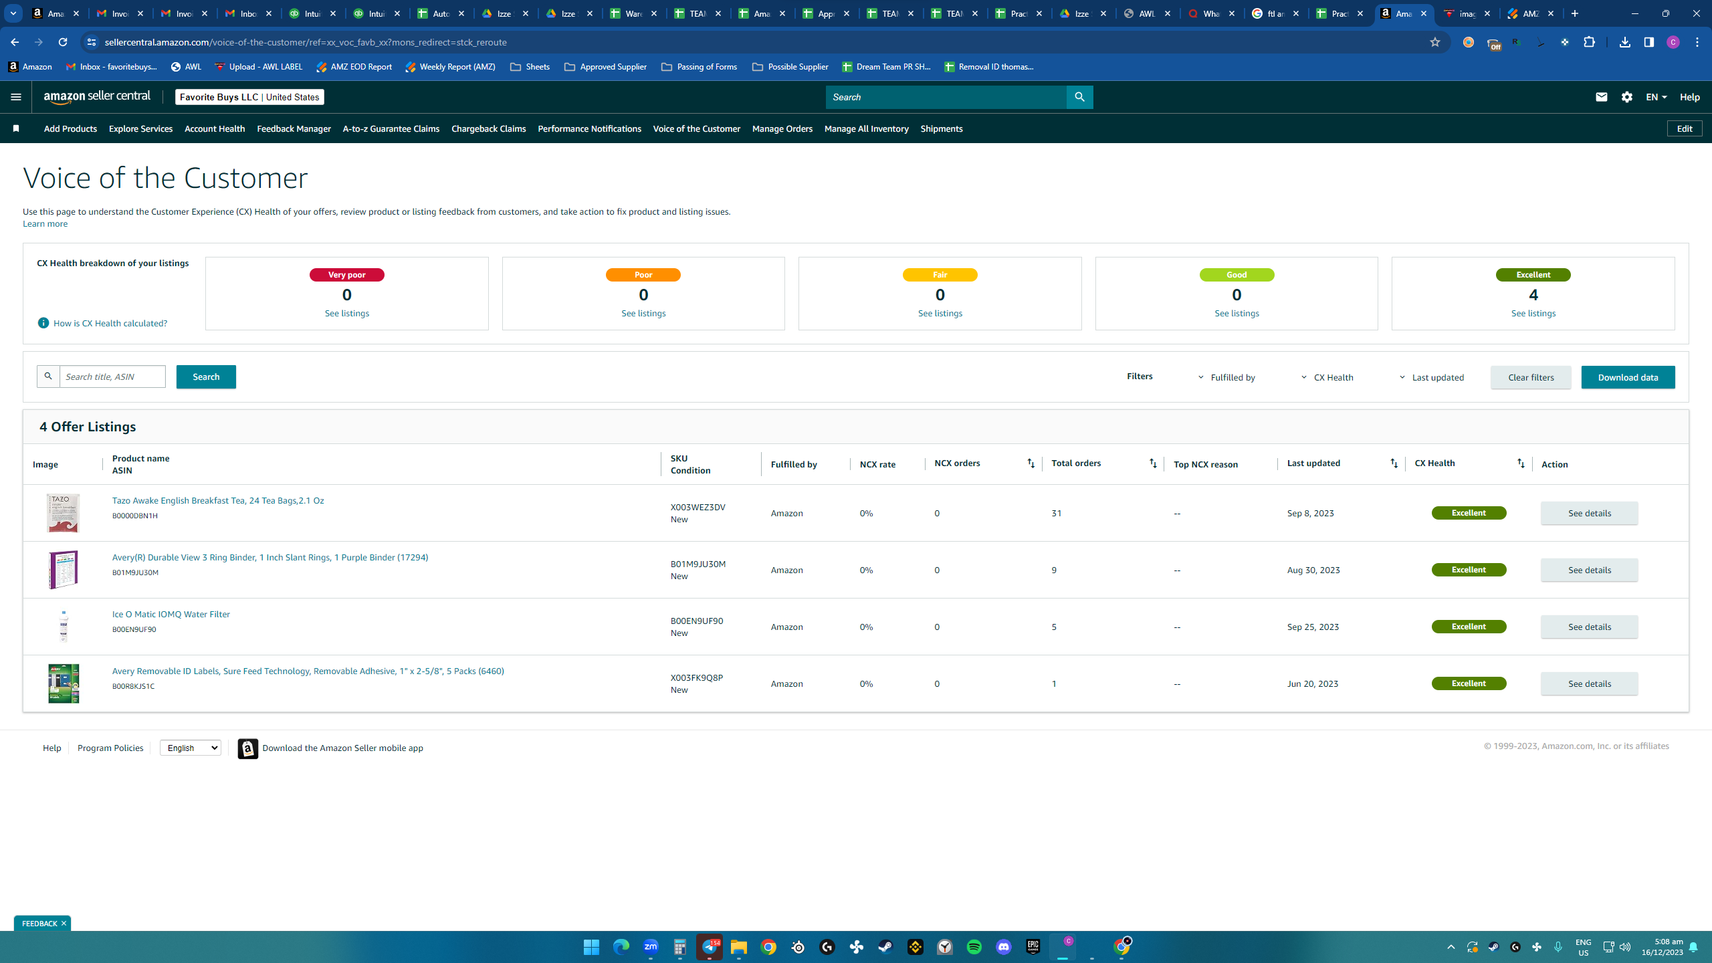Click See listings under Very poor
This screenshot has height=963, width=1712.
[346, 313]
